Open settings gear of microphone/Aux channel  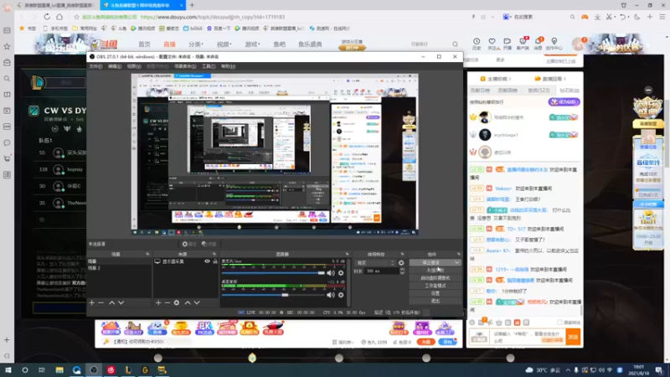point(341,273)
